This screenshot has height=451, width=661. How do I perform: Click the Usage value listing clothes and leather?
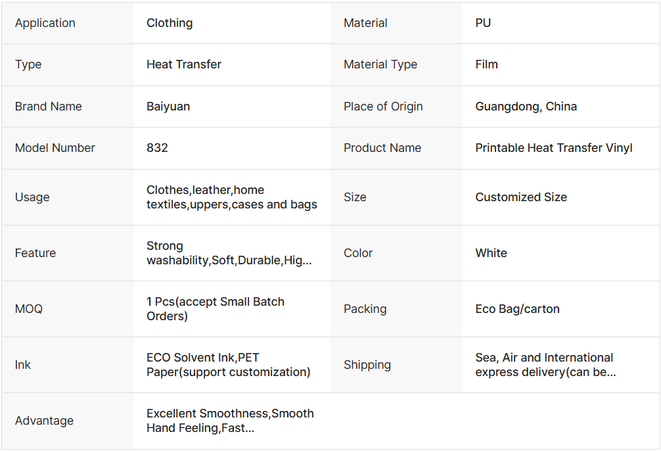pyautogui.click(x=231, y=197)
